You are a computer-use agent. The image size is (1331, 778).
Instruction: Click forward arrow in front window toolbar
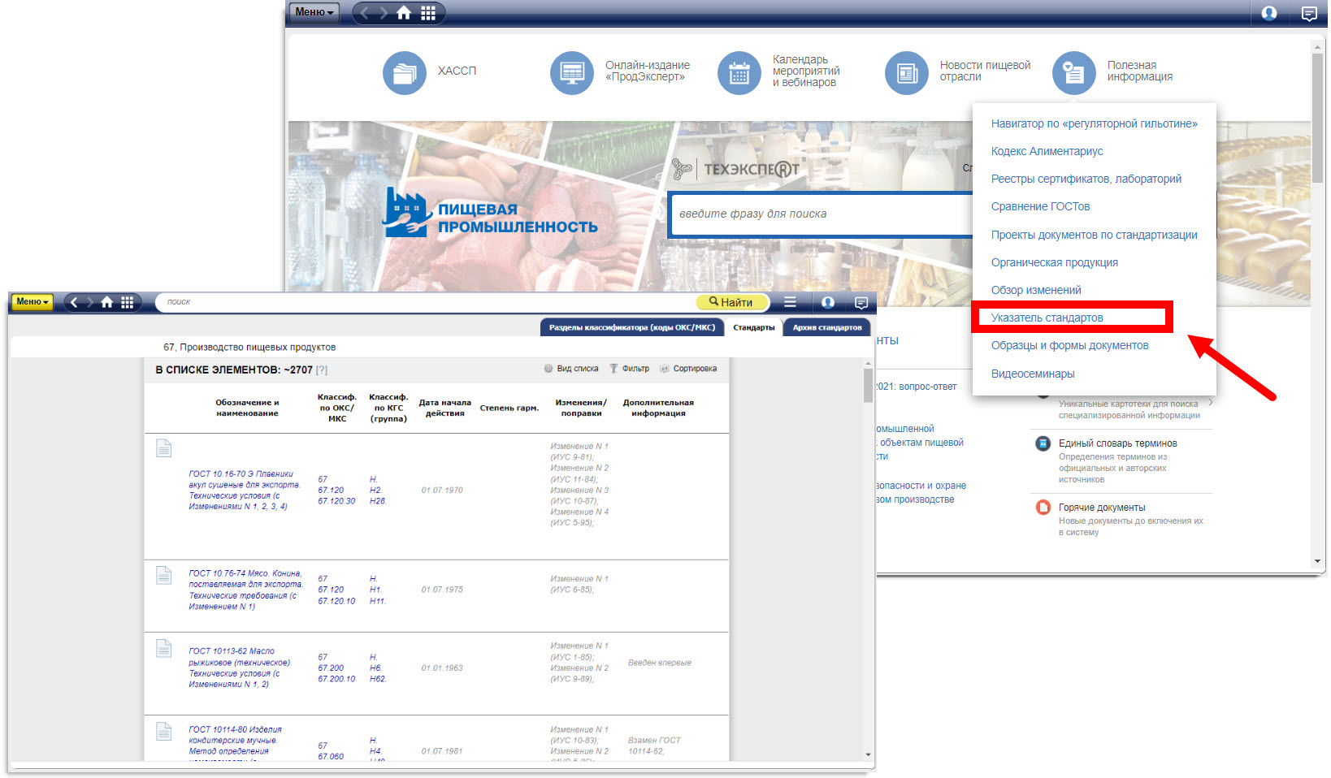pyautogui.click(x=89, y=302)
